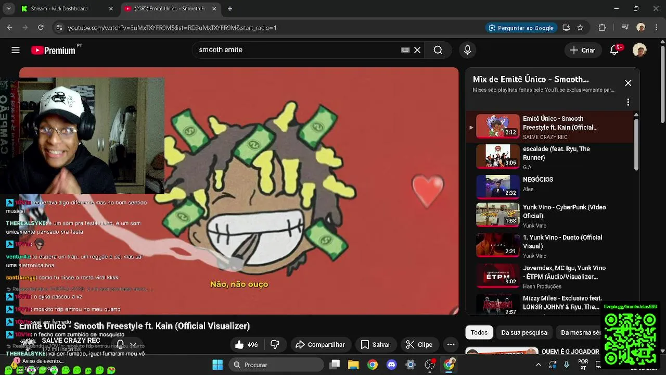Start voice search with microphone
This screenshot has width=666, height=375.
(467, 50)
